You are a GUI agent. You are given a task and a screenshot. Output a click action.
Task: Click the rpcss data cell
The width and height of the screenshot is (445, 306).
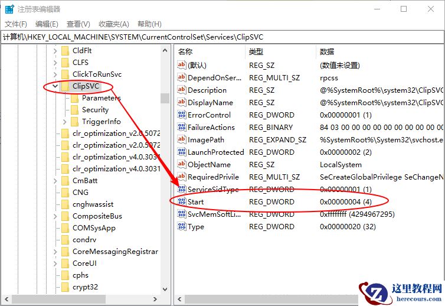coord(329,78)
